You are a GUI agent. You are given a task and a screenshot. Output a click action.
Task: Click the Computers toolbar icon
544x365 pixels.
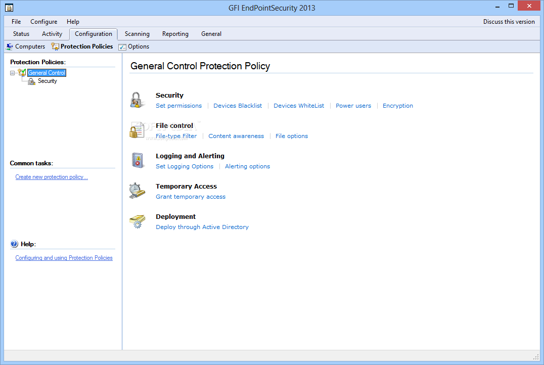pos(10,47)
